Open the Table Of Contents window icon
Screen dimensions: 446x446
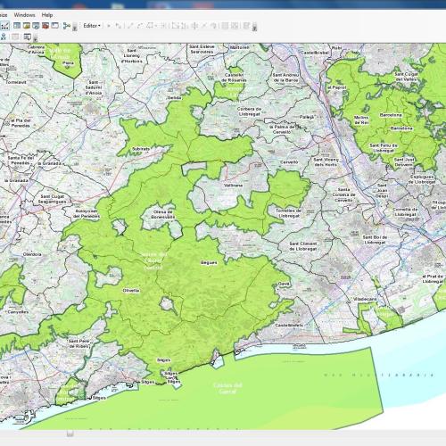tap(17, 26)
